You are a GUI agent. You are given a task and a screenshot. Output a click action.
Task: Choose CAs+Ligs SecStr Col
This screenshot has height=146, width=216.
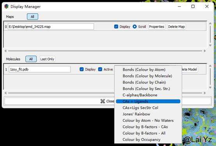pyautogui.click(x=148, y=108)
